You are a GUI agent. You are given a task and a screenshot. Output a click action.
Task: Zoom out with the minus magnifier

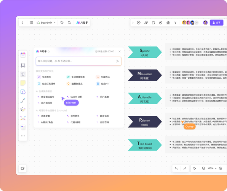(203, 168)
